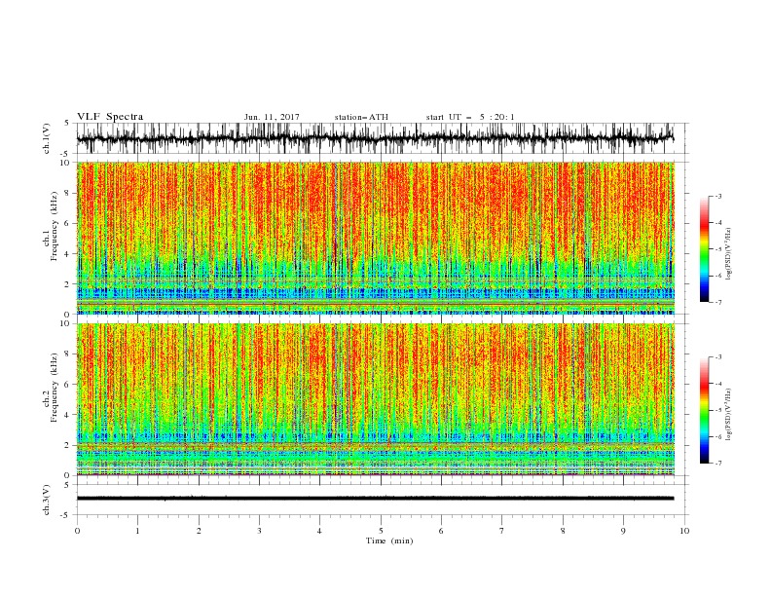
Task: Click the "9" tick on the time axis
Action: click(x=623, y=531)
